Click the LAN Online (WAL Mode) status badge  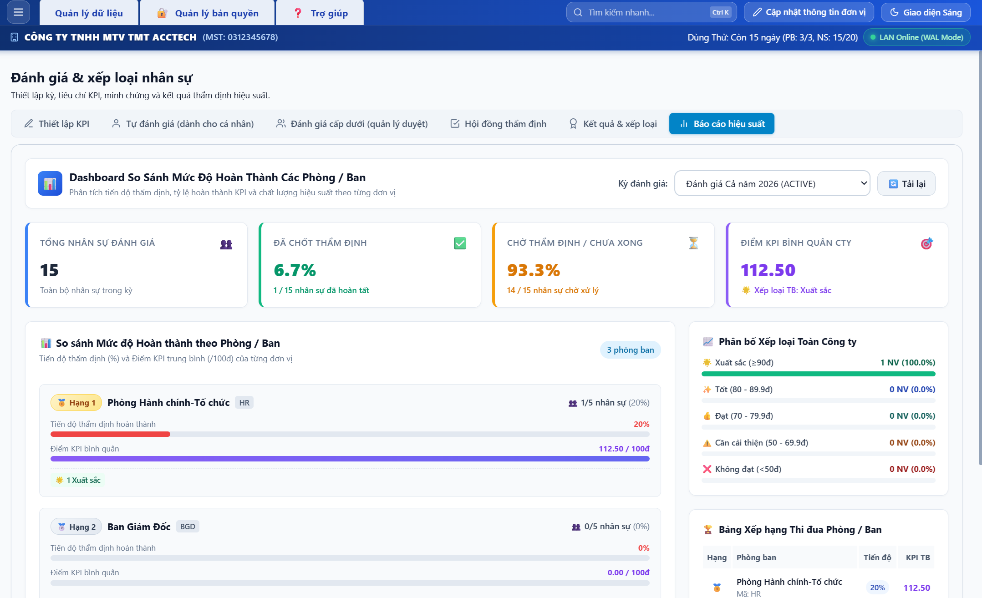click(x=916, y=37)
